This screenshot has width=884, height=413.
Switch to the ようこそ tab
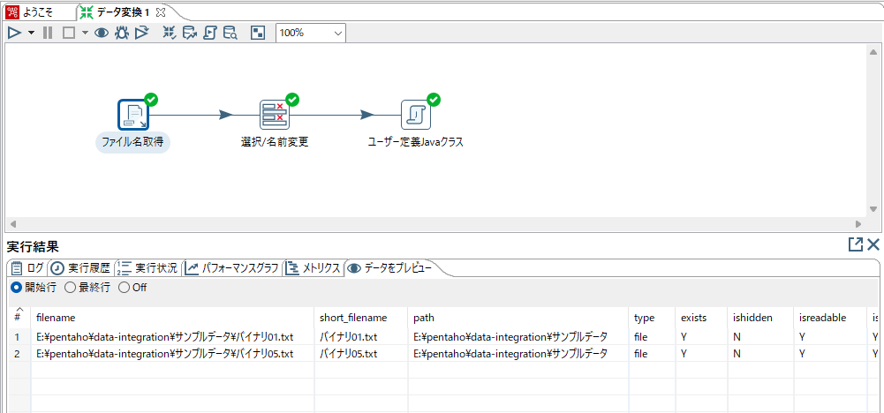[x=35, y=11]
